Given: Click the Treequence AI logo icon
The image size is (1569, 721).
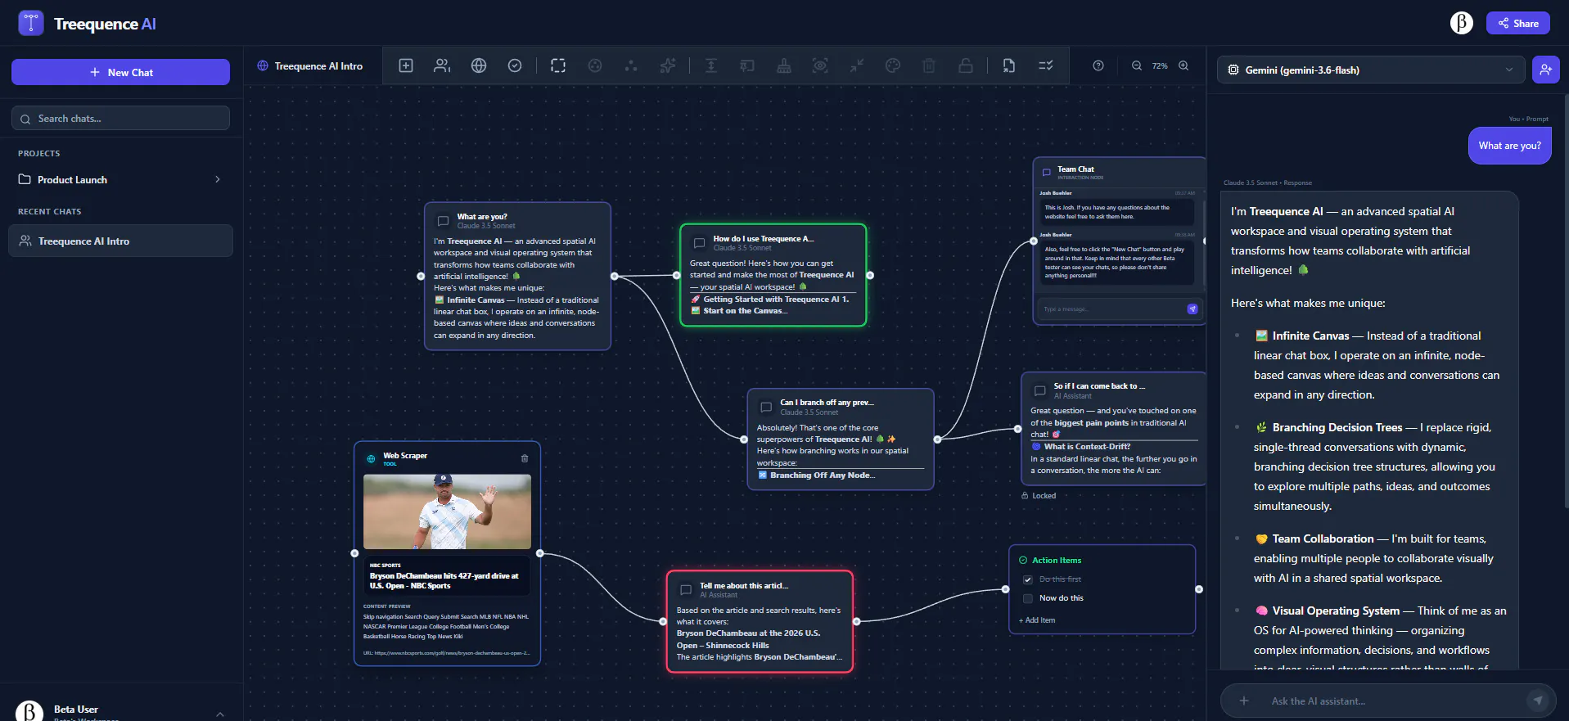Looking at the screenshot, I should tap(31, 23).
